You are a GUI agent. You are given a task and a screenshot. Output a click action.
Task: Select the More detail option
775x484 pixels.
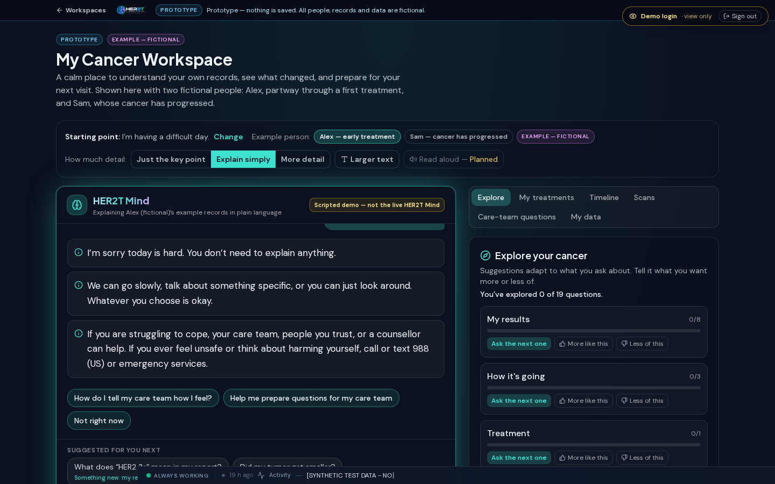pos(302,159)
